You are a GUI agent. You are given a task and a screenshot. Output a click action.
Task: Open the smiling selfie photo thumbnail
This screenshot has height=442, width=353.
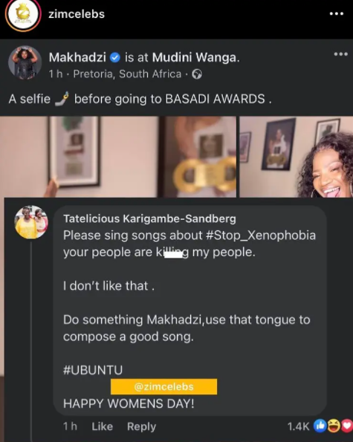click(296, 157)
